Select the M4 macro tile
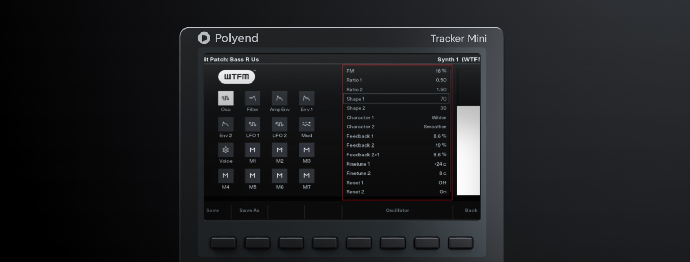This screenshot has width=690, height=262. point(226,175)
